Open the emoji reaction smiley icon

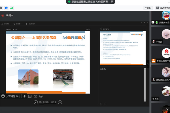3,96
